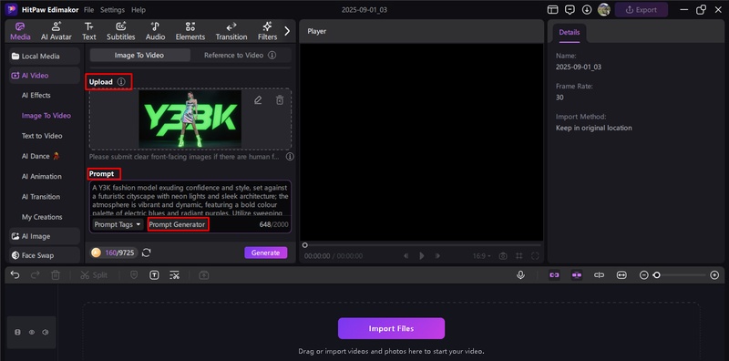
Task: Click the coin credits icon
Action: tap(97, 253)
